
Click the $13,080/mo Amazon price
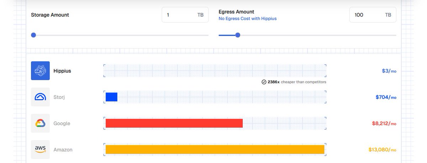tap(383, 150)
